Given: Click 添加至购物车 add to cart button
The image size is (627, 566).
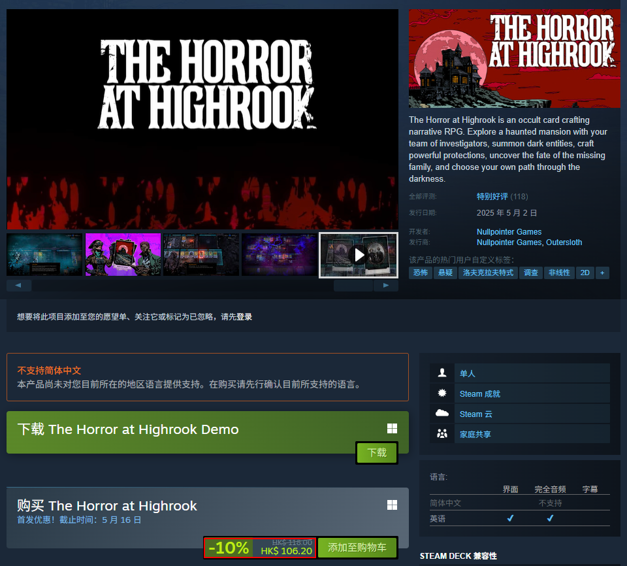Looking at the screenshot, I should coord(357,548).
